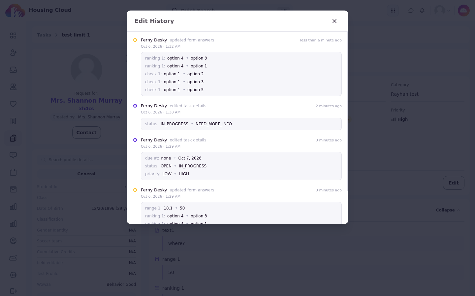Click the 'Oct 6, 2026 · 1:30 AM' date
475x296 pixels.
pos(161,112)
